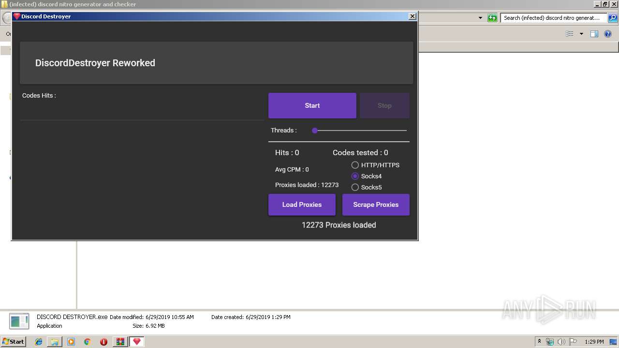The height and width of the screenshot is (348, 619).
Task: Launch Internet Explorer from taskbar
Action: [39, 342]
